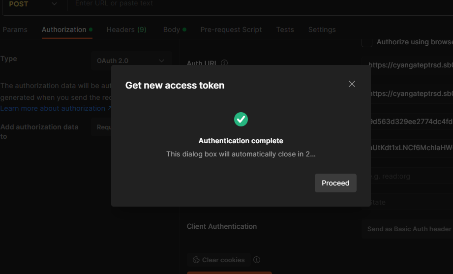Focus the Scope field showing e.g. read:org

tap(408, 176)
